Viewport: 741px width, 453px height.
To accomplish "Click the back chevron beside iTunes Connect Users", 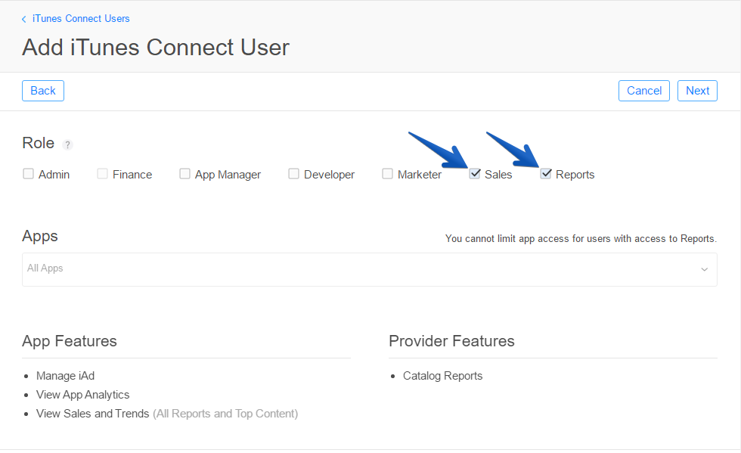I will (x=24, y=19).
